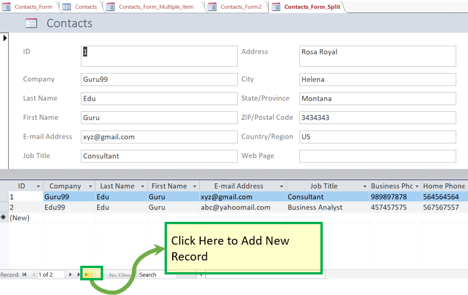Viewport: 468px width, 295px height.
Task: Click the empty Web Page field
Action: coord(378,156)
